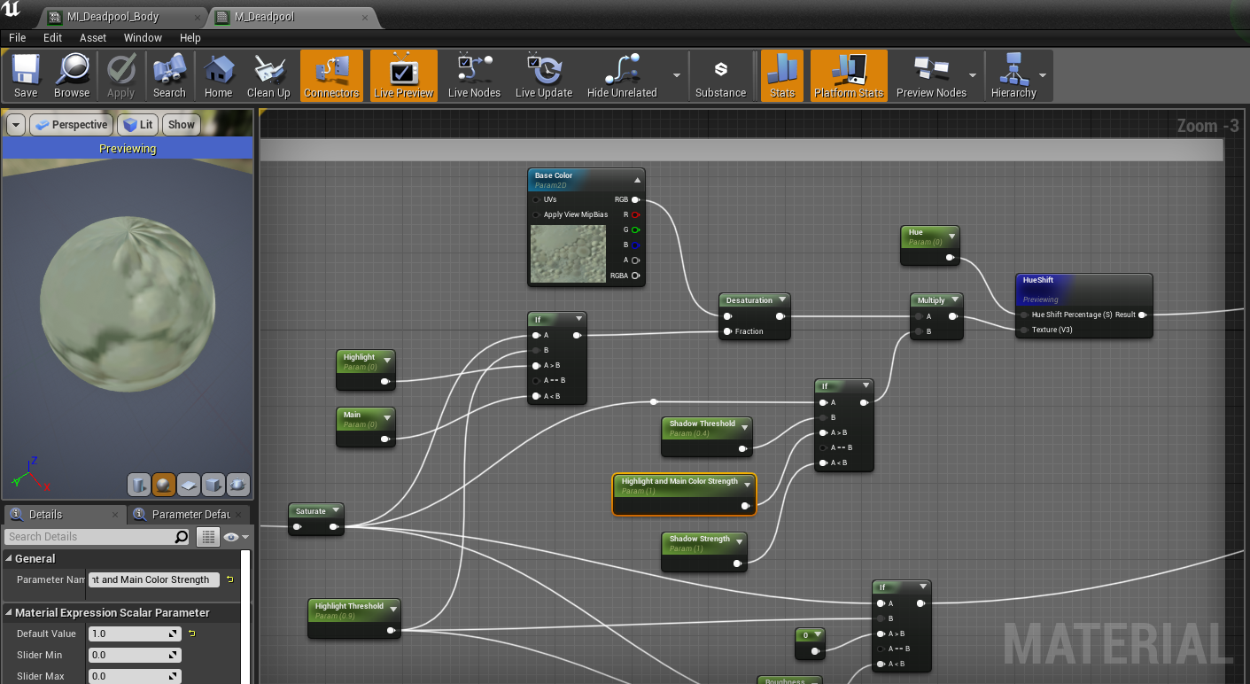Select the plane preview mesh icon
This screenshot has height=684, width=1250.
(x=189, y=485)
